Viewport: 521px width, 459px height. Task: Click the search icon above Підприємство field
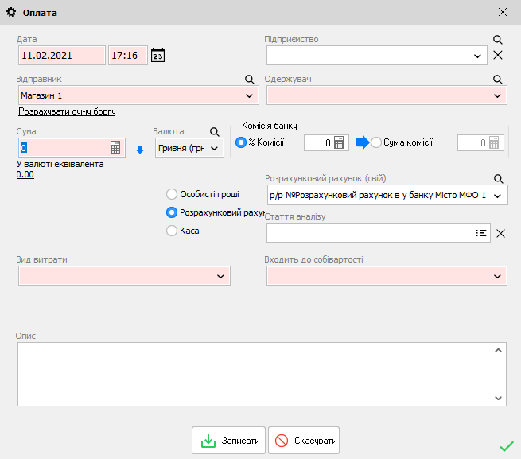(x=498, y=39)
